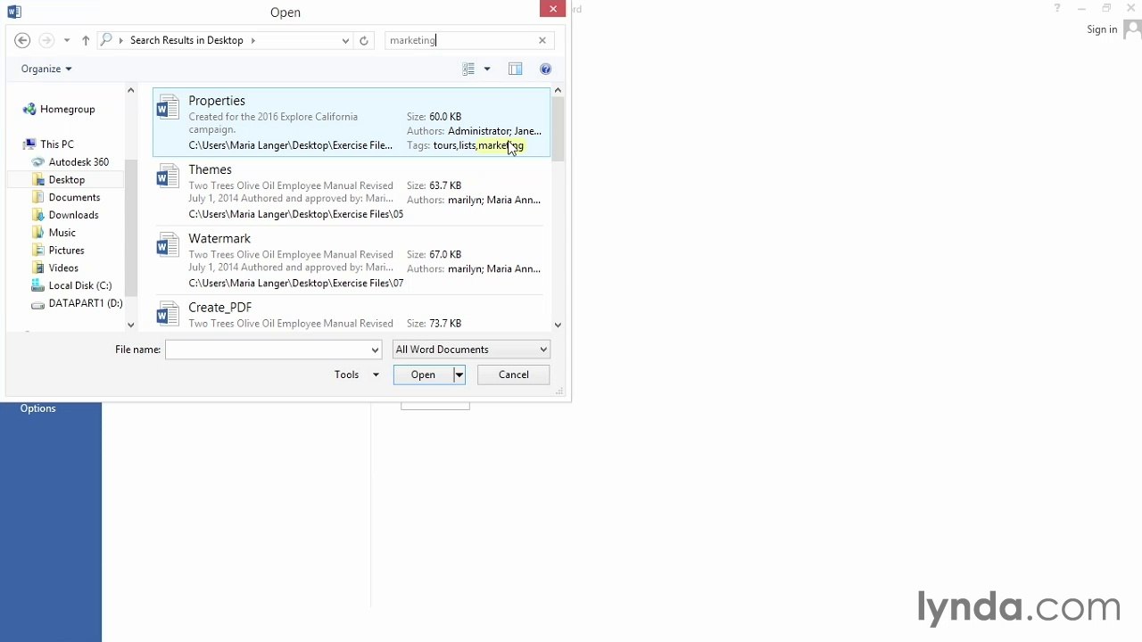This screenshot has height=642, width=1142.
Task: Select Local Disk (C:)
Action: click(x=80, y=285)
